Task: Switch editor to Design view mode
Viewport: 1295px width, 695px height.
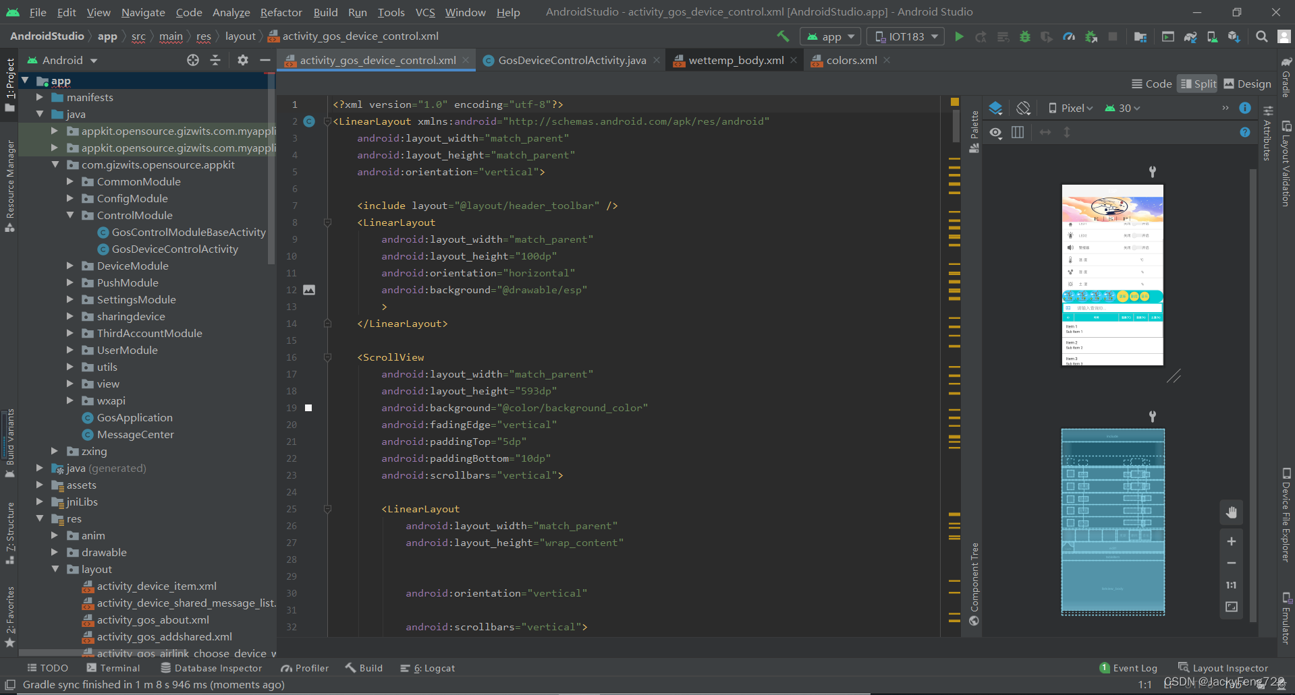Action: (1247, 84)
